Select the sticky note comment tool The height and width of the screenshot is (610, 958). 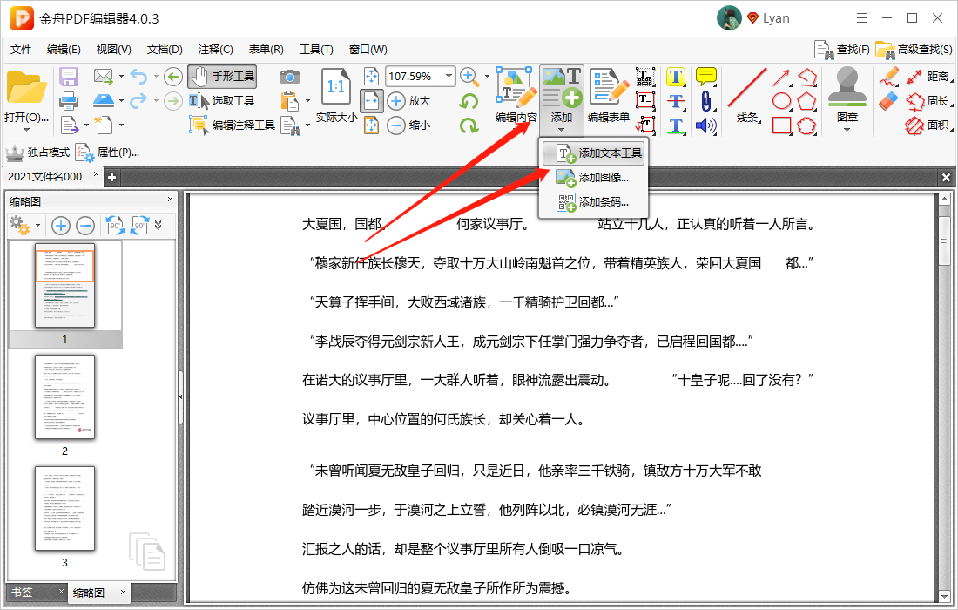(705, 78)
